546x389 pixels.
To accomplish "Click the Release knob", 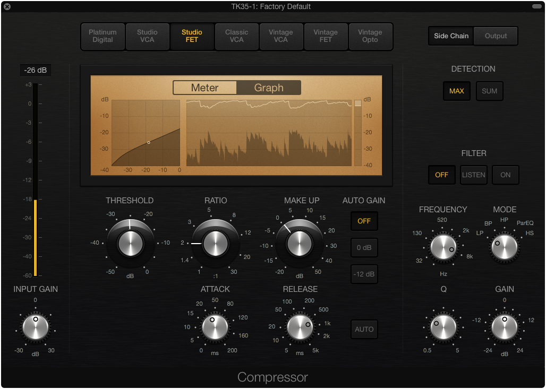I will point(300,327).
